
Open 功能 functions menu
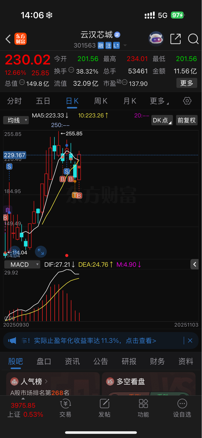coord(143,408)
